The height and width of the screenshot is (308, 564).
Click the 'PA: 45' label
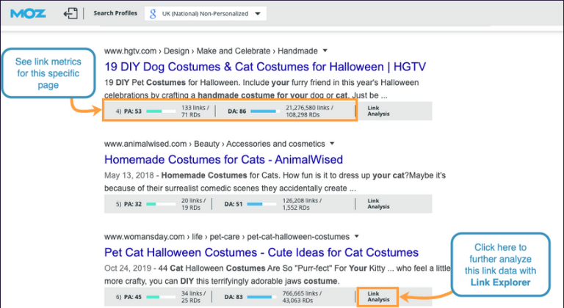coord(133,297)
